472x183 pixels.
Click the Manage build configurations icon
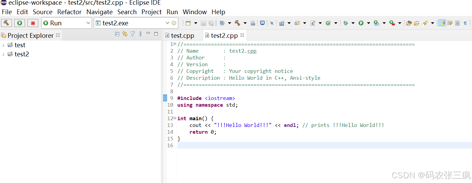point(222,23)
